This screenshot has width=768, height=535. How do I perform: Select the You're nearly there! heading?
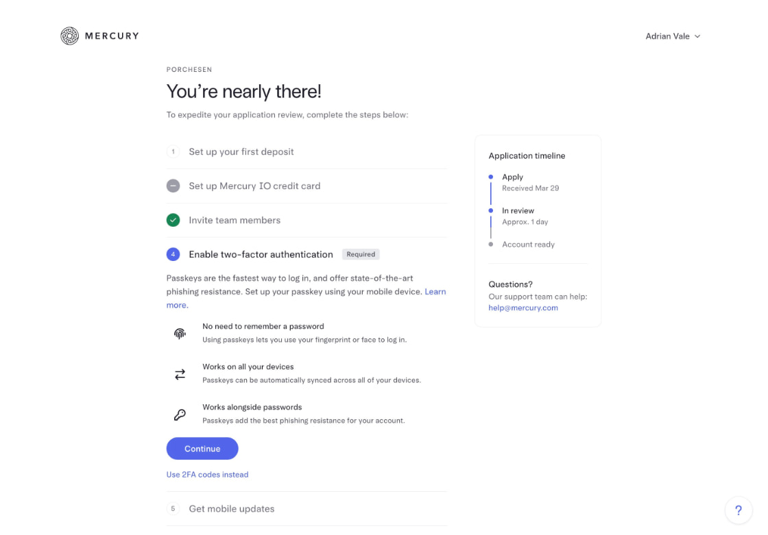[244, 92]
